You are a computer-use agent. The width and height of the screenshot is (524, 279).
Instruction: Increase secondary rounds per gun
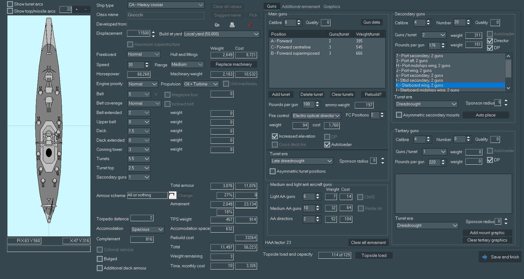point(443,44)
